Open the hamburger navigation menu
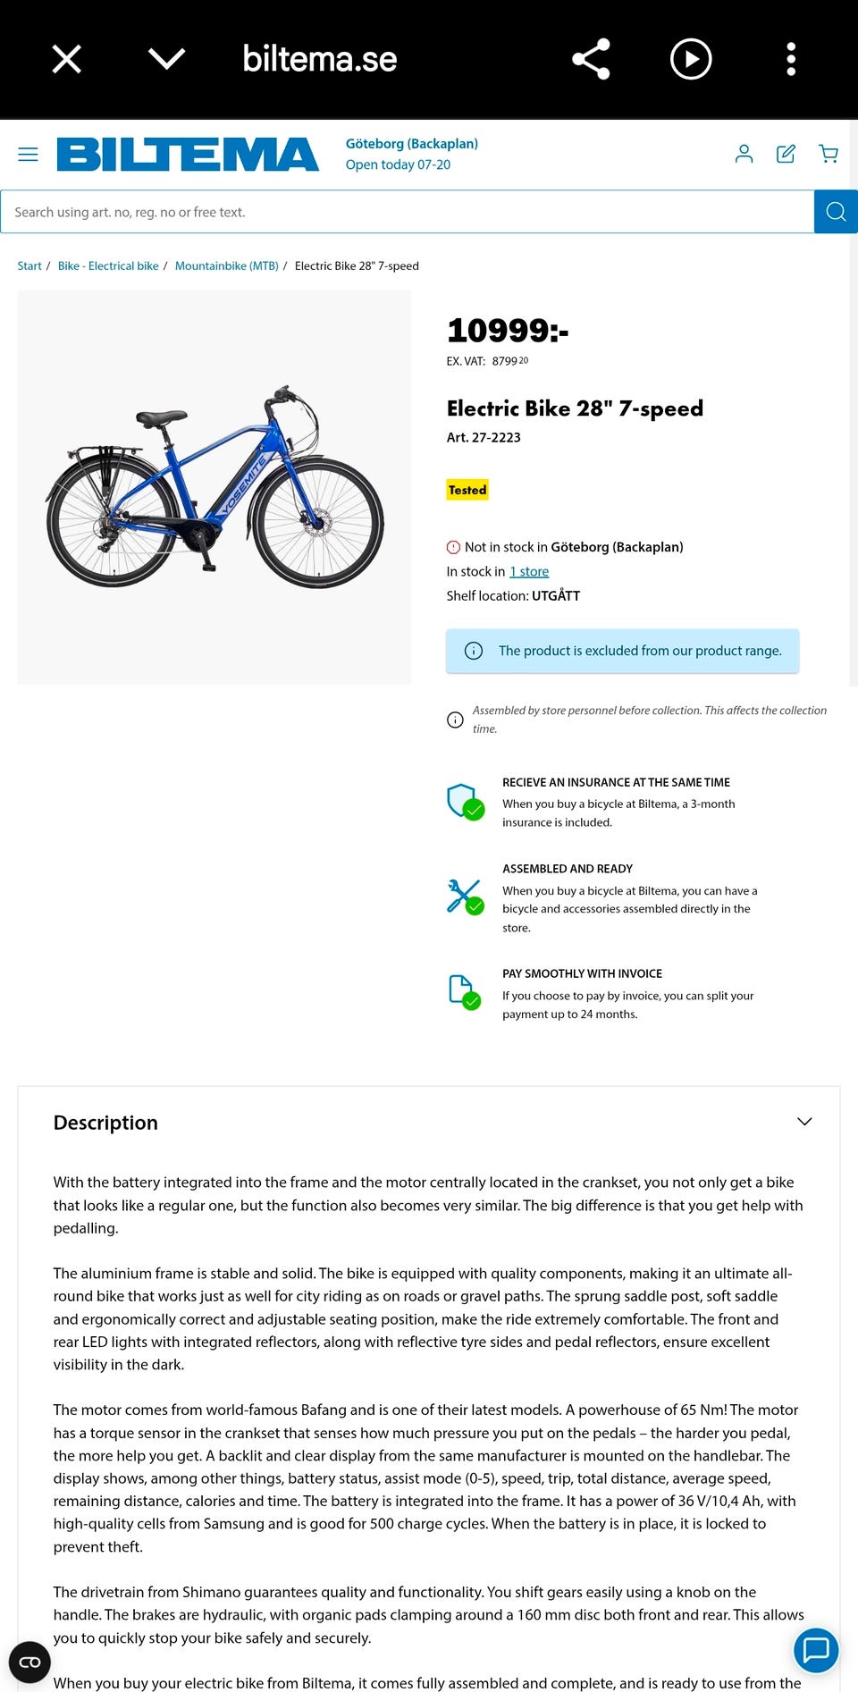Viewport: 858px width, 1692px height. point(28,155)
